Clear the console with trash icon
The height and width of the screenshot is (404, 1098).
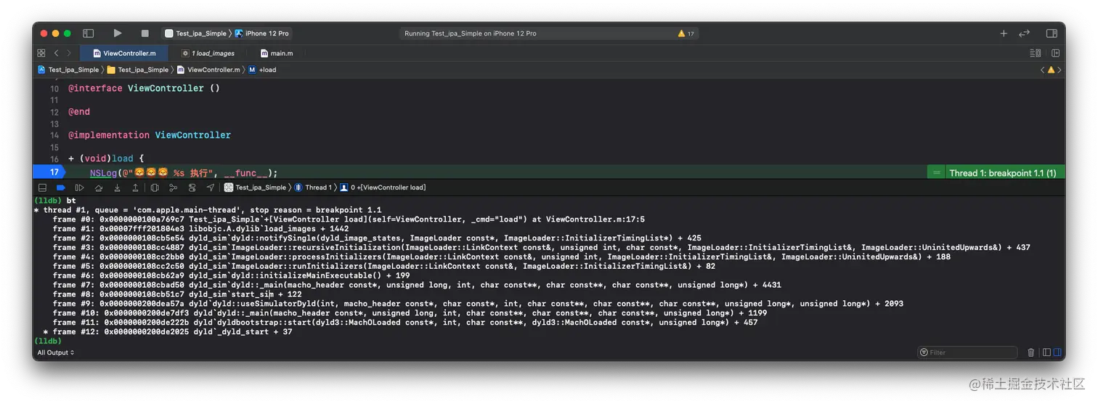1030,352
